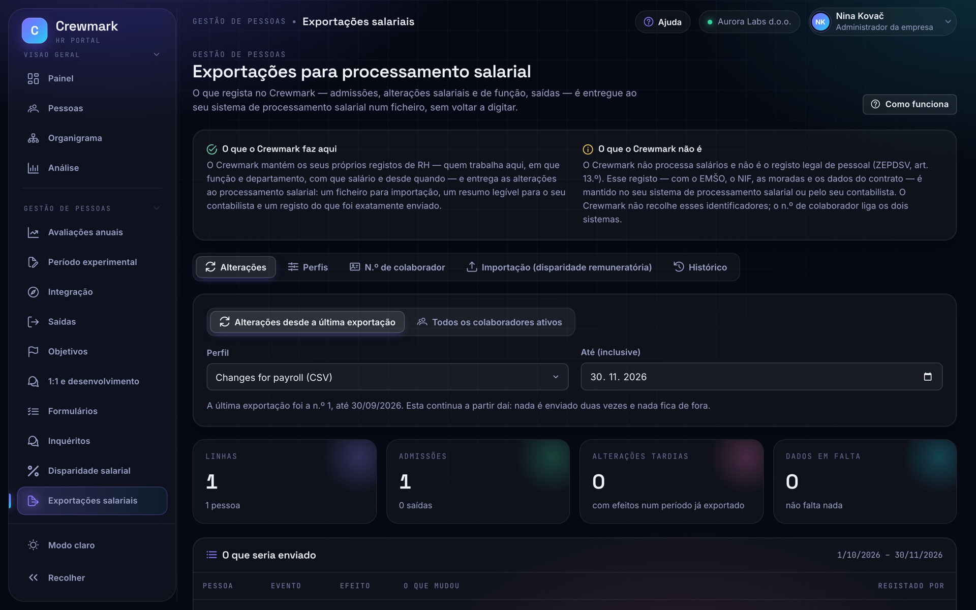Click the O que mudou column header

pyautogui.click(x=432, y=586)
